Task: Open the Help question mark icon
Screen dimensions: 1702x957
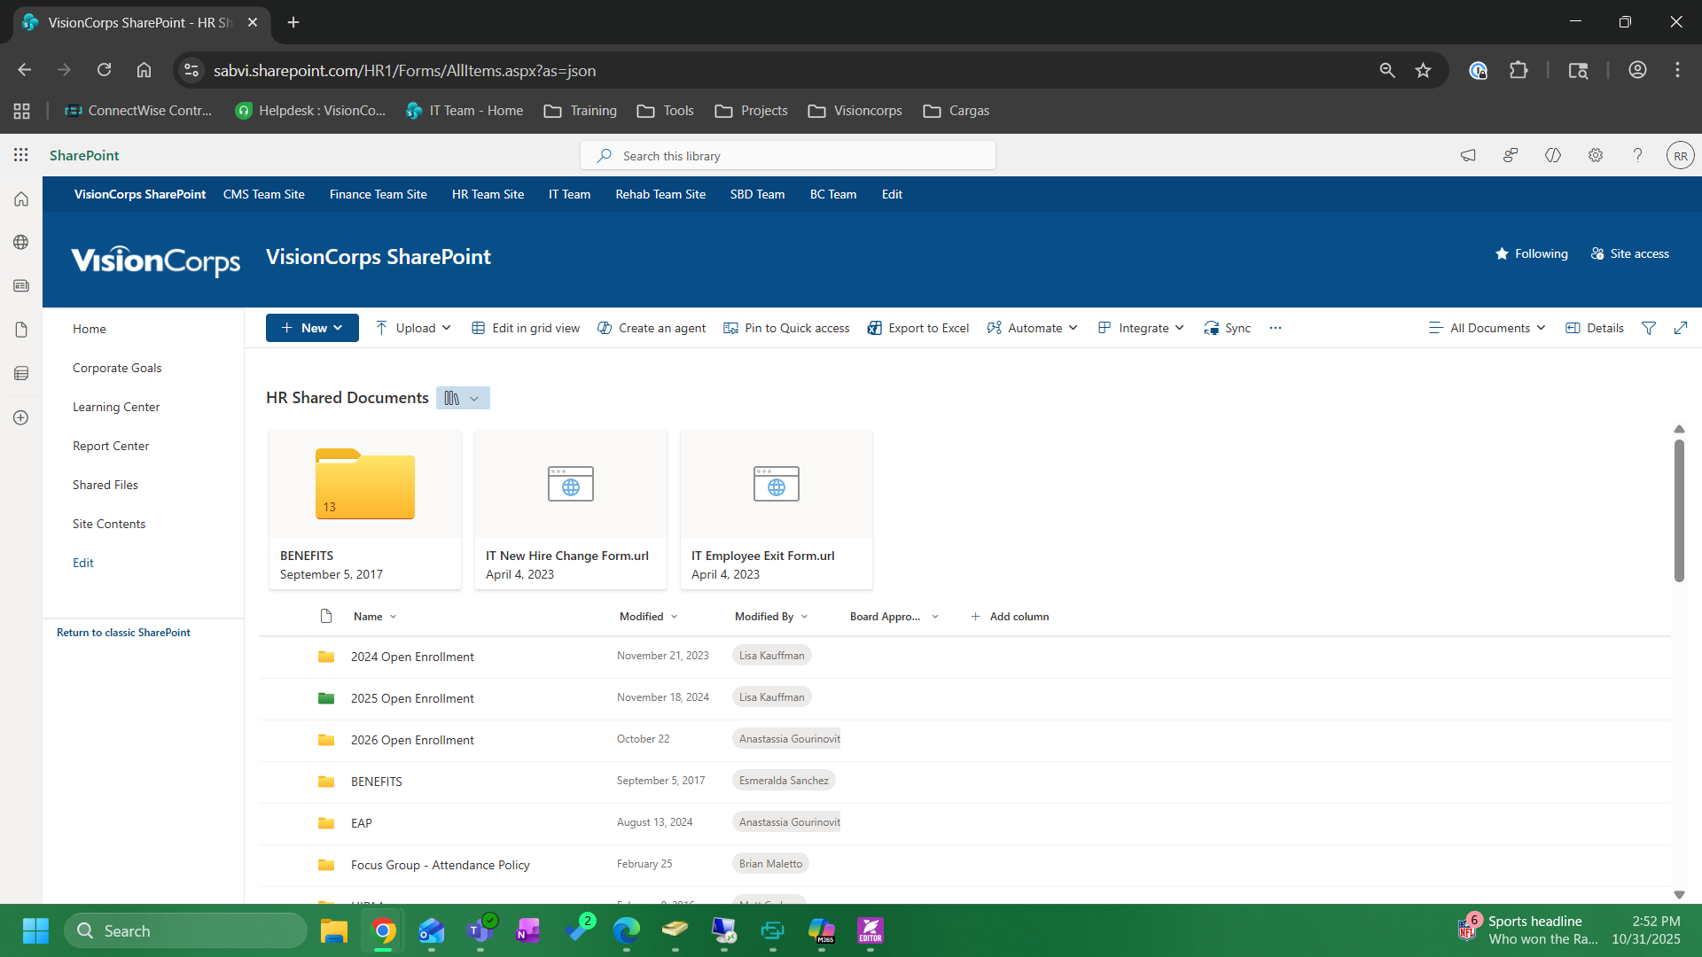Action: coord(1637,155)
